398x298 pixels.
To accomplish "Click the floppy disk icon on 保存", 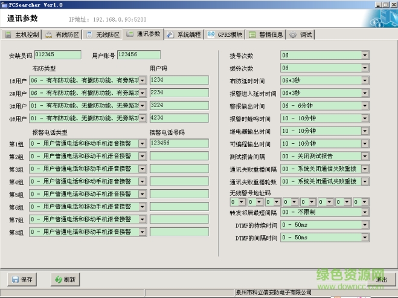I will [x=14, y=279].
